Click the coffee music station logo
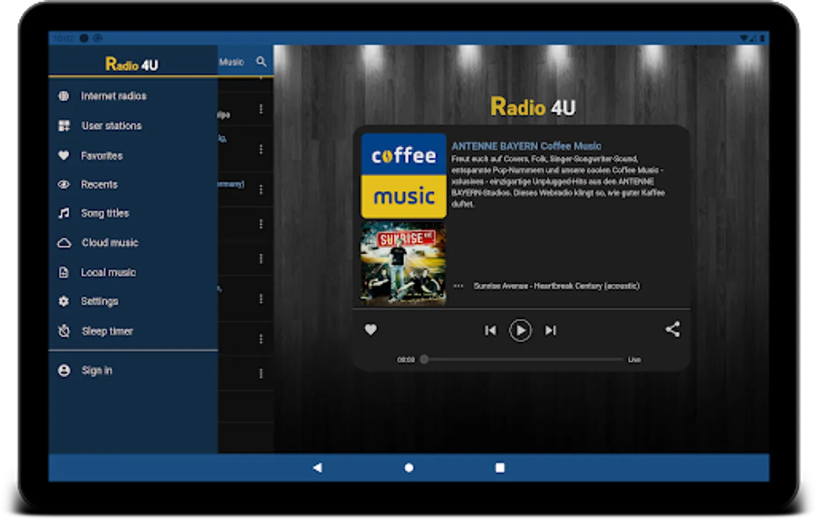Image resolution: width=816 pixels, height=520 pixels. (404, 176)
